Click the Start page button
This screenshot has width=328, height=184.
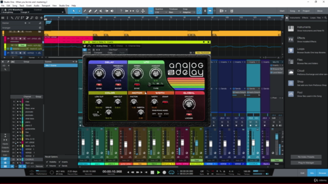[x=282, y=11]
